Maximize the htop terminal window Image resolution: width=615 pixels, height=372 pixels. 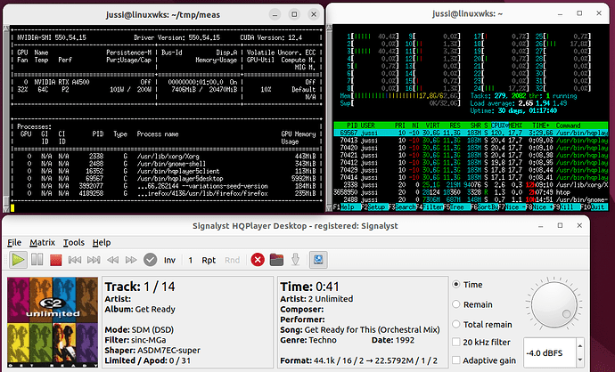(579, 13)
